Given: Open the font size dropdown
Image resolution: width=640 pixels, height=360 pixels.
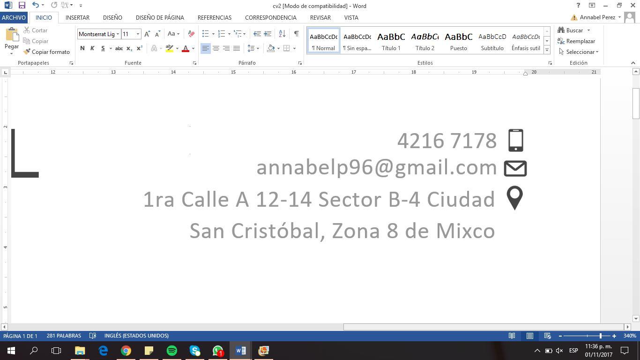Looking at the screenshot, I should (138, 34).
